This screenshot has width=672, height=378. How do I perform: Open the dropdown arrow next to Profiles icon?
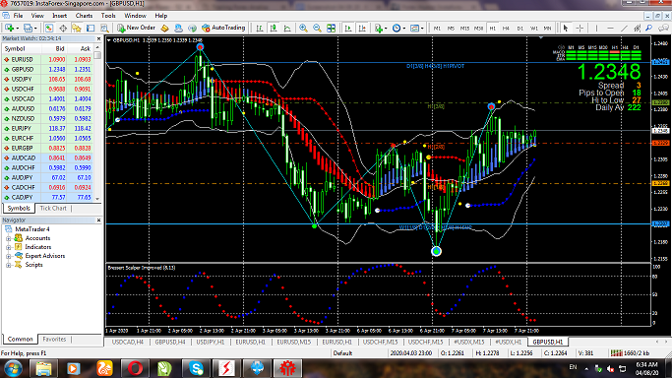point(35,29)
